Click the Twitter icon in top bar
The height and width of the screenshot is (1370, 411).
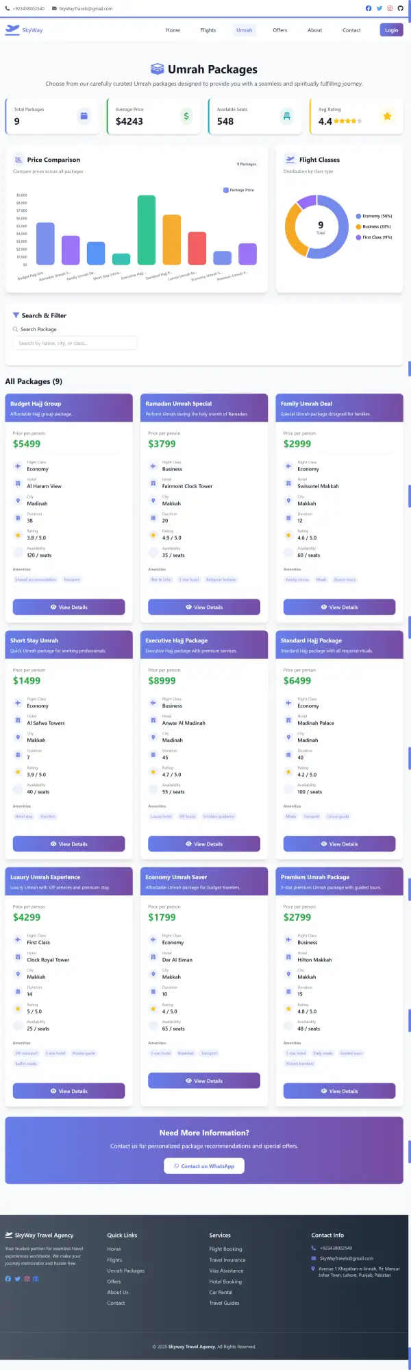point(379,8)
